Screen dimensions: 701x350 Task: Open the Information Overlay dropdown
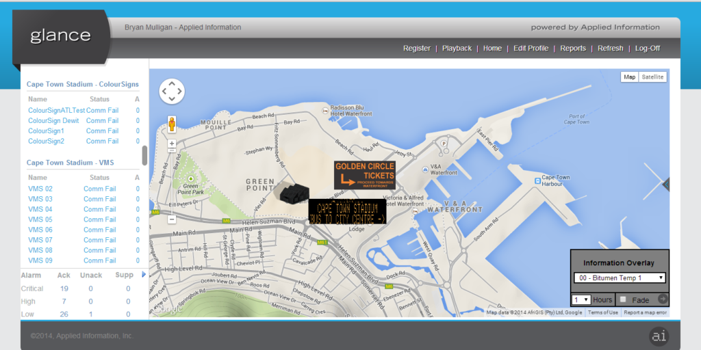[x=620, y=278]
